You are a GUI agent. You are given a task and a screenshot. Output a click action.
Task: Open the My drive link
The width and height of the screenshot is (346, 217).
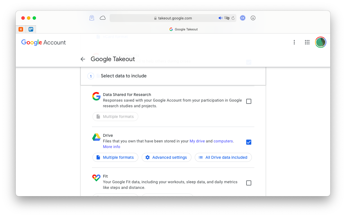pyautogui.click(x=197, y=141)
